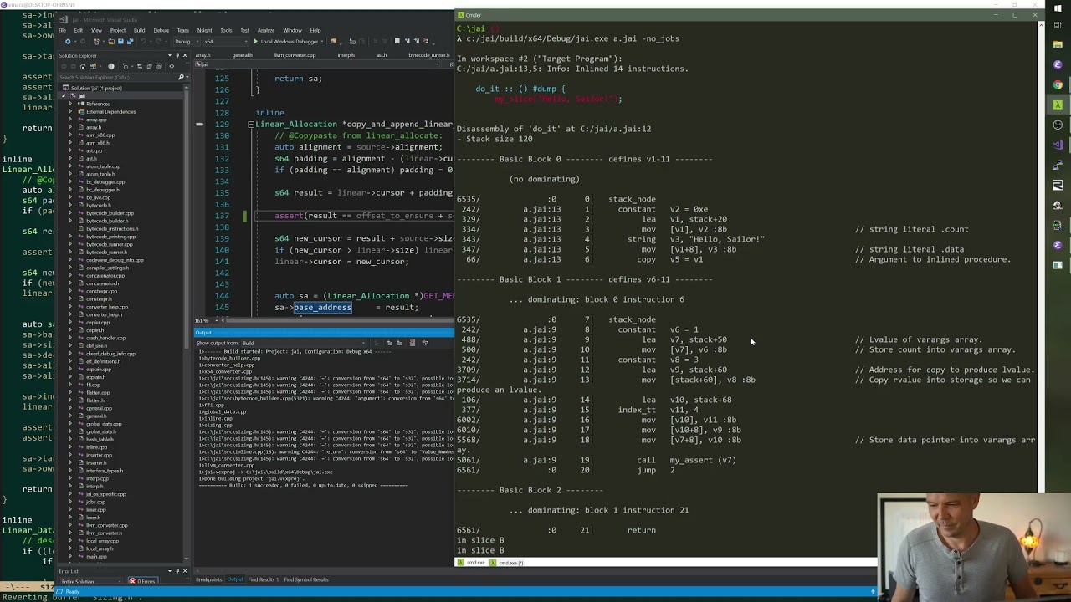Open debugger target dropdown arrow

click(322, 42)
